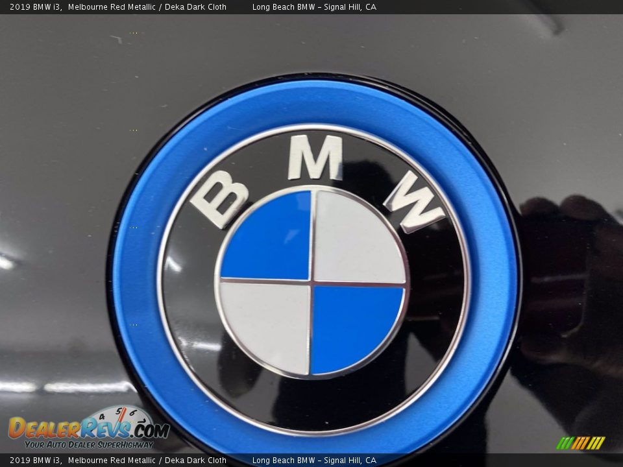Click "Long Beach BMW – Signal Hill, CA" in the top caption
The image size is (623, 467).
(x=314, y=6)
